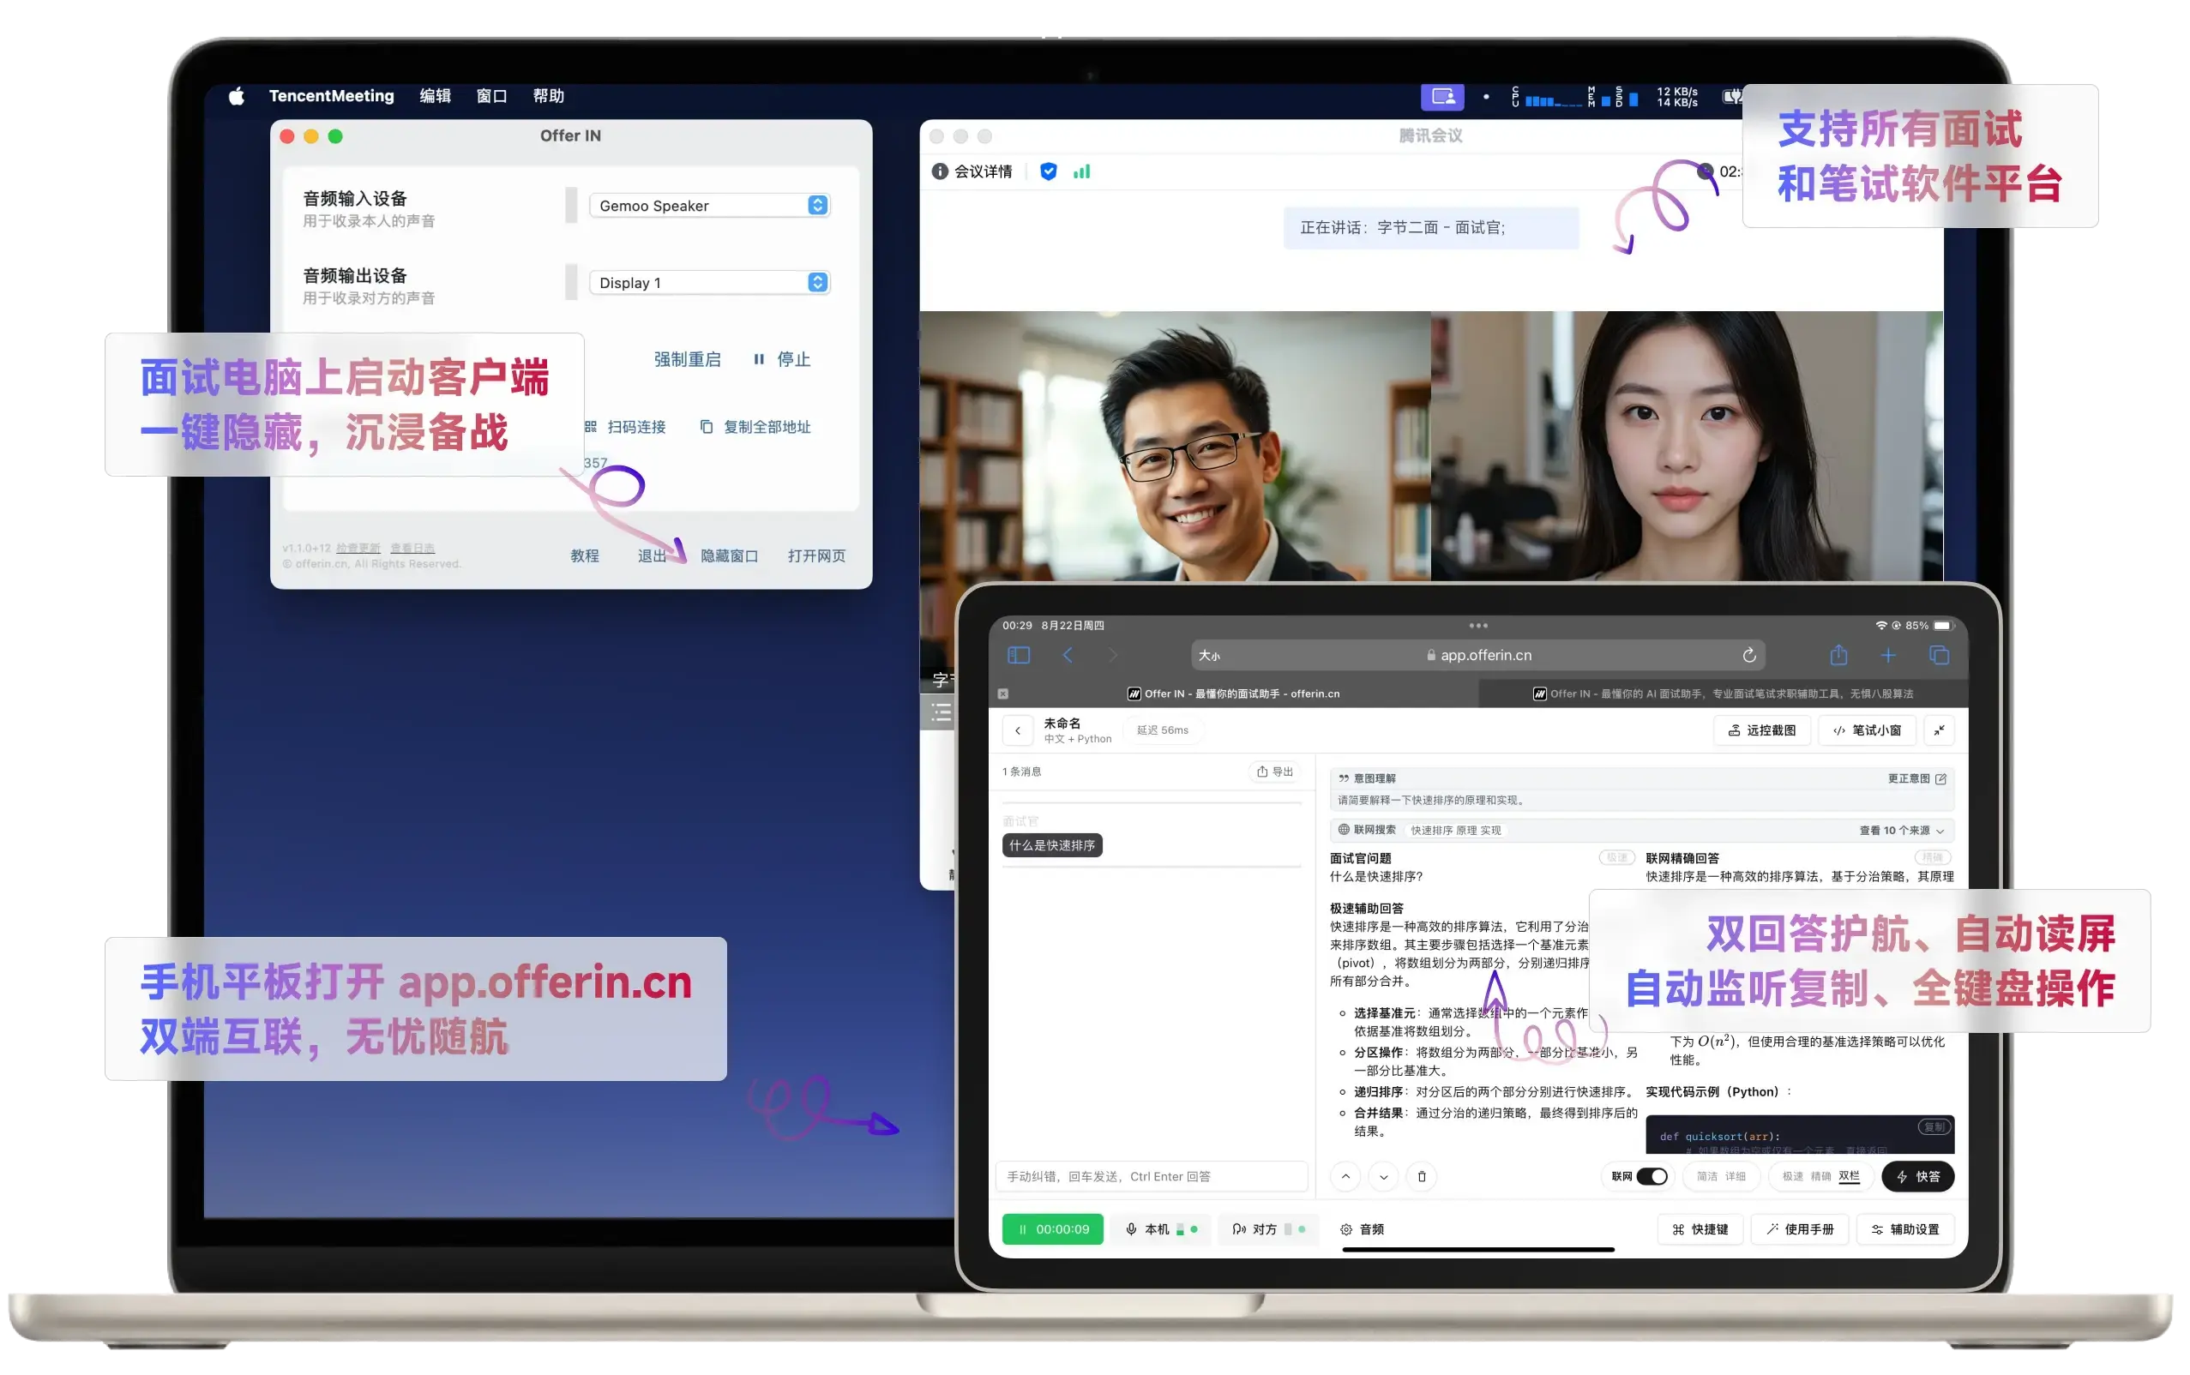Click the up chevron previous answer button
This screenshot has height=1375, width=2190.
(x=1346, y=1177)
